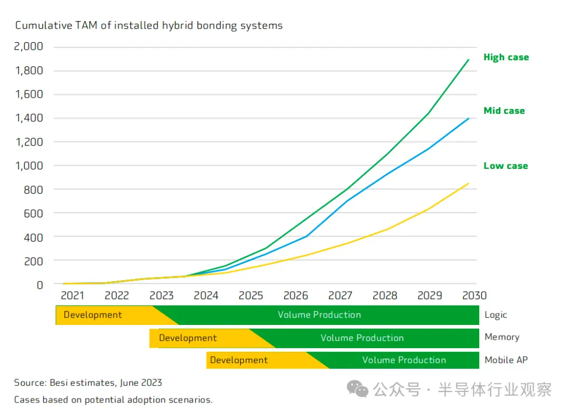The width and height of the screenshot is (570, 412).
Task: Click the High case legend label
Action: pyautogui.click(x=506, y=58)
